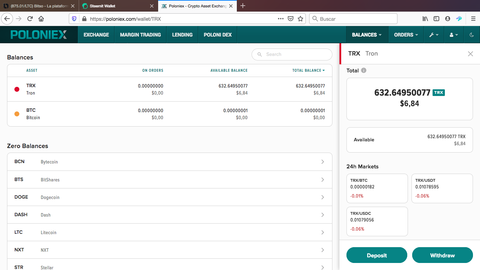Viewport: 480px width, 270px height.
Task: Click the green TRX badge by total
Action: tap(439, 92)
